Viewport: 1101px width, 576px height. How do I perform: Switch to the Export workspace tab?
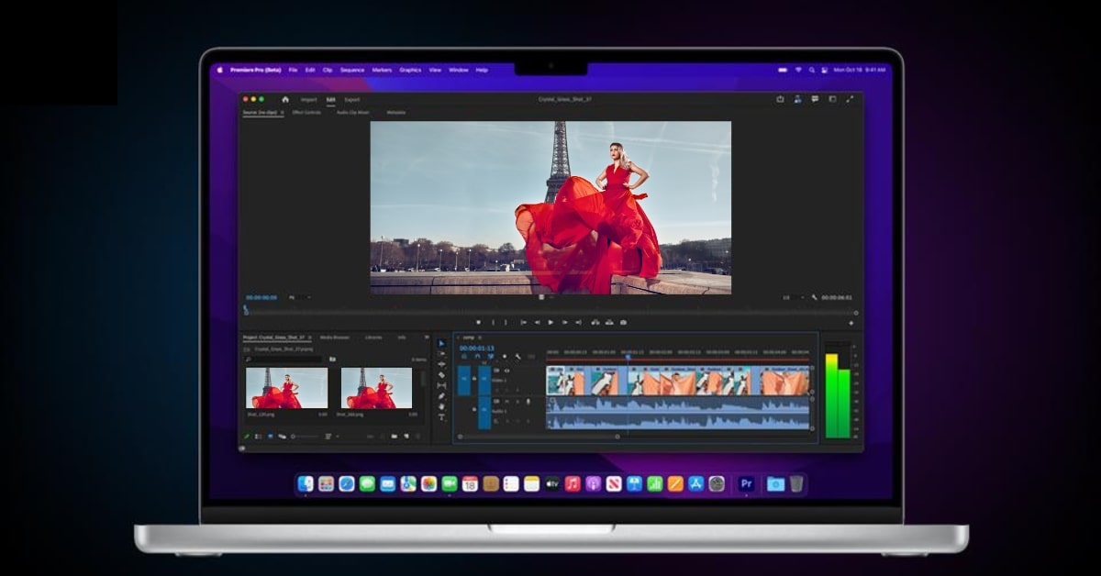click(x=352, y=99)
